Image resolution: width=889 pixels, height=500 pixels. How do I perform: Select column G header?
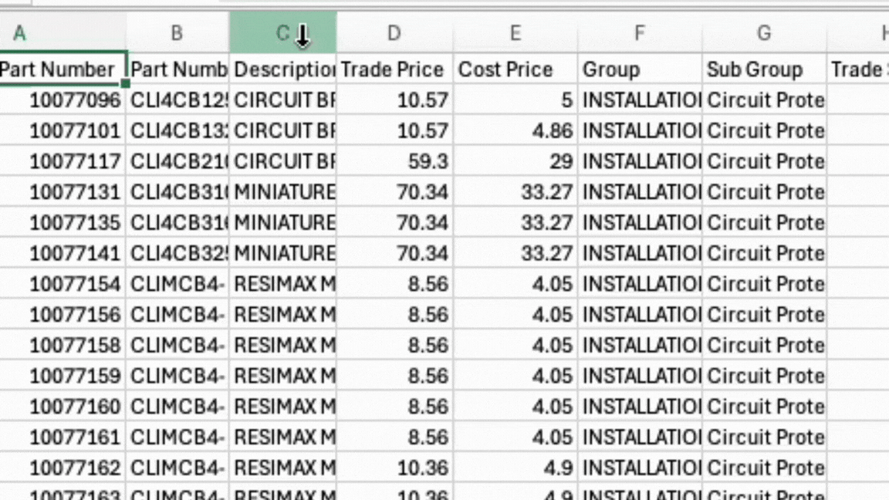[763, 33]
